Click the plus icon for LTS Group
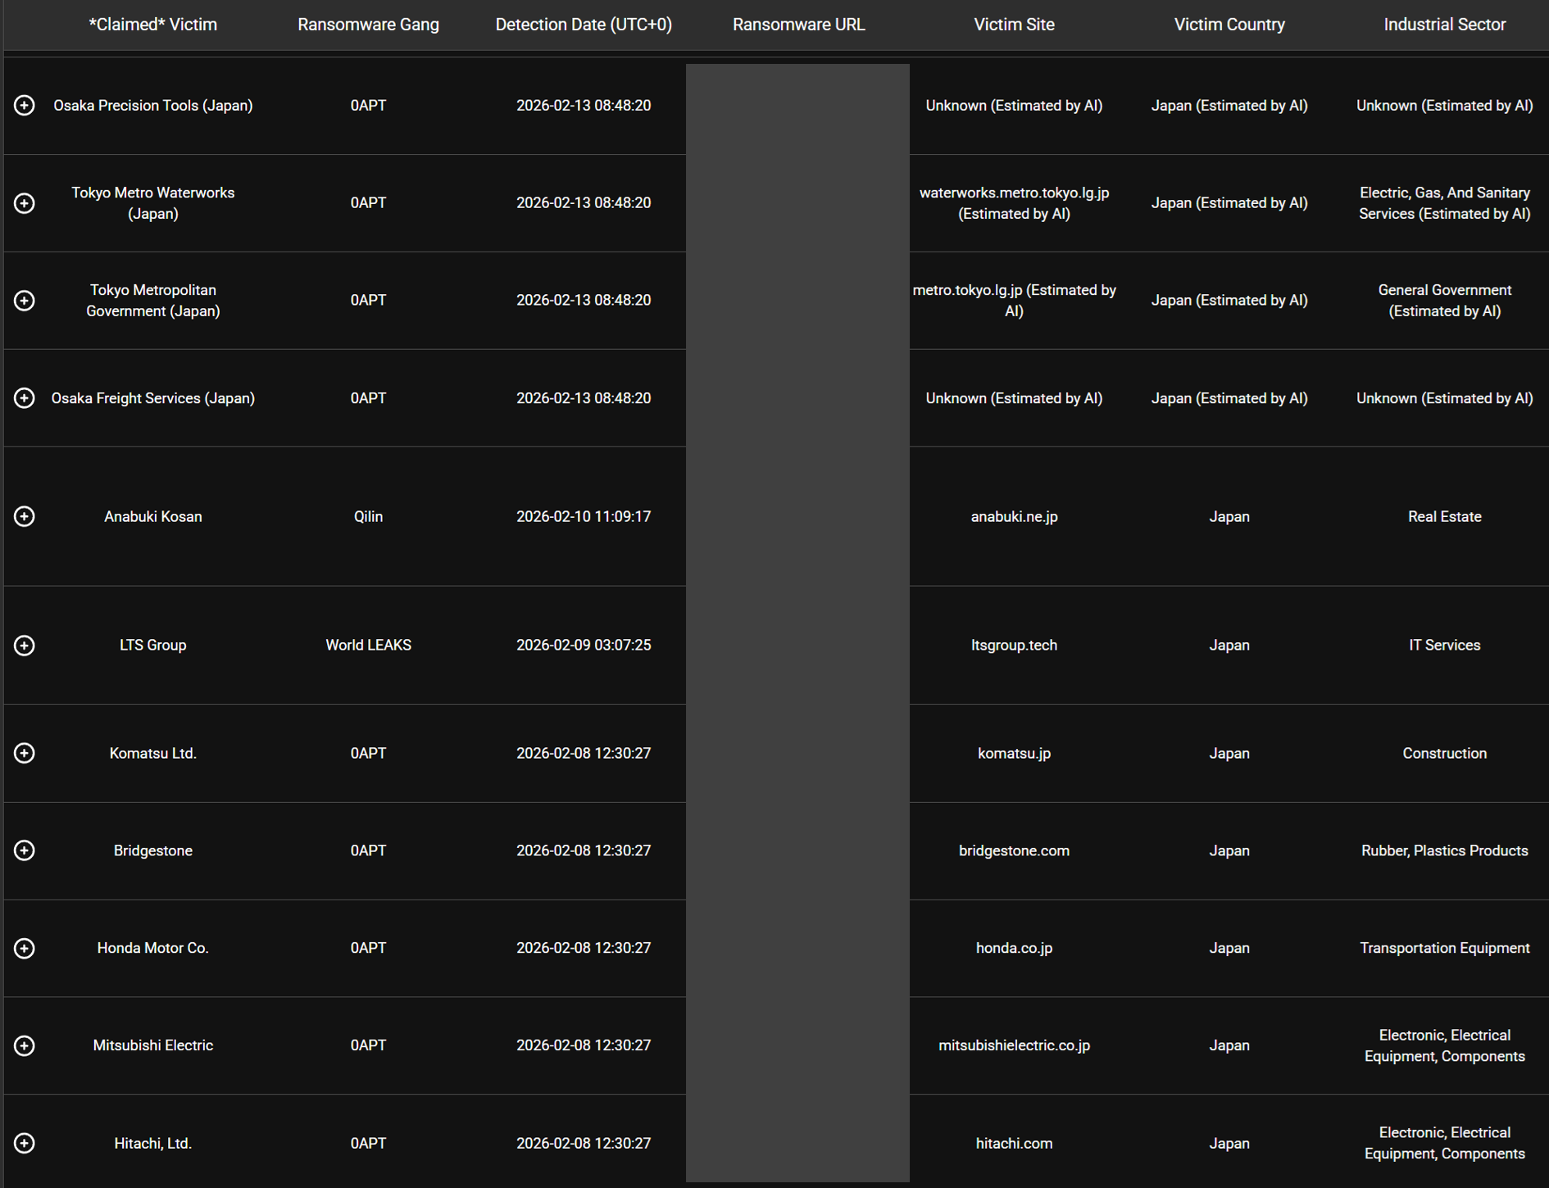1549x1188 pixels. point(25,646)
